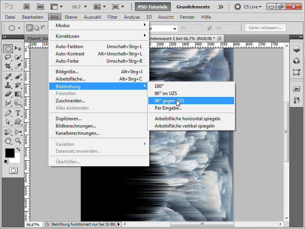This screenshot has width=305, height=229.
Task: Reset default foreground and background colors
Action: point(6,162)
